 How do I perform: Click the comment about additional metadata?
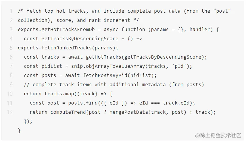click(114, 85)
